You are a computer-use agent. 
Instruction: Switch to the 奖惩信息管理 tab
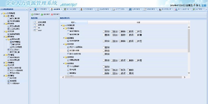[x=104, y=9]
